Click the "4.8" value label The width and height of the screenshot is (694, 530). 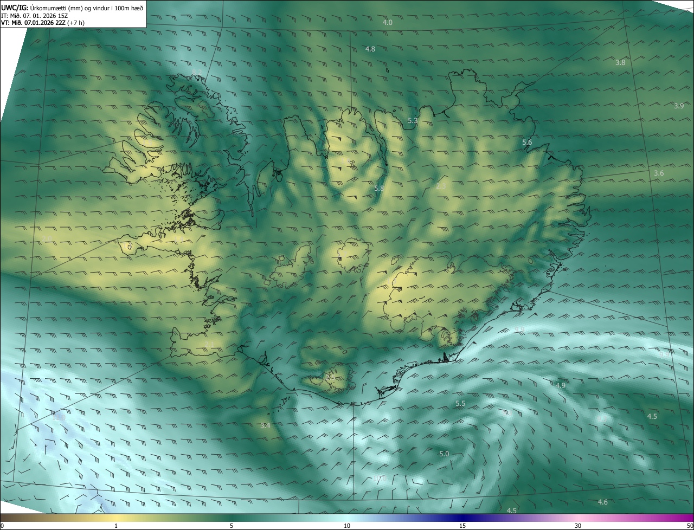point(370,49)
